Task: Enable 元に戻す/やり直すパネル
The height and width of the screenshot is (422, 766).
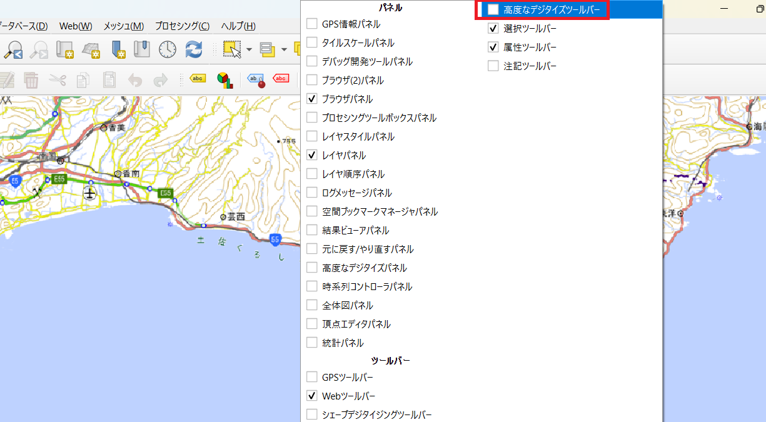Action: (312, 249)
